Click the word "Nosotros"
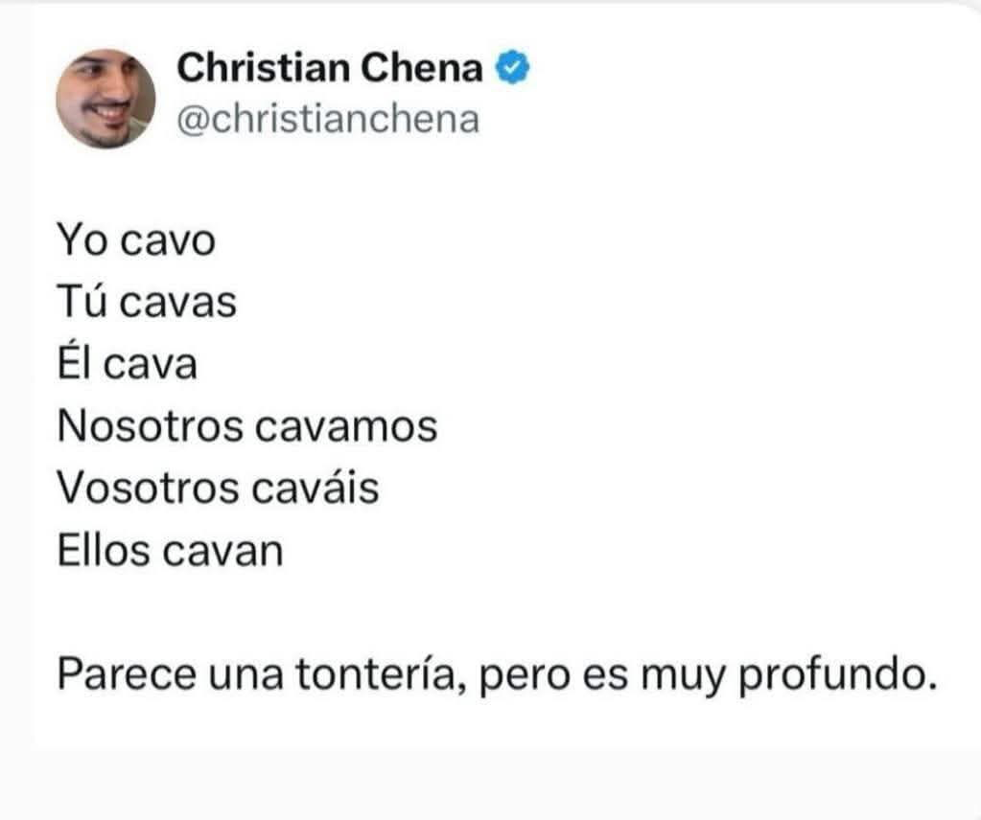The image size is (981, 820). pyautogui.click(x=150, y=427)
